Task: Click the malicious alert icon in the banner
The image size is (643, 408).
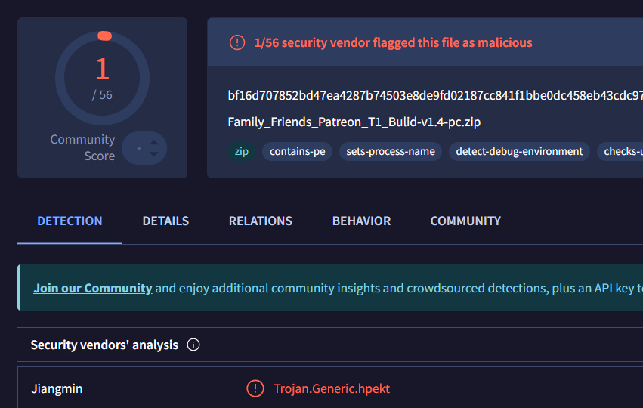Action: click(237, 42)
